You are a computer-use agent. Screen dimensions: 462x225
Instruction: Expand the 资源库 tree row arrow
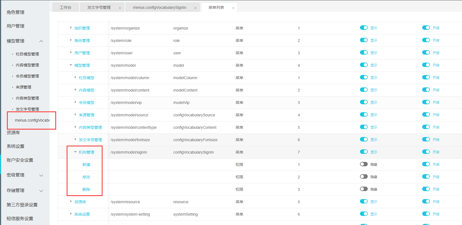pos(71,201)
